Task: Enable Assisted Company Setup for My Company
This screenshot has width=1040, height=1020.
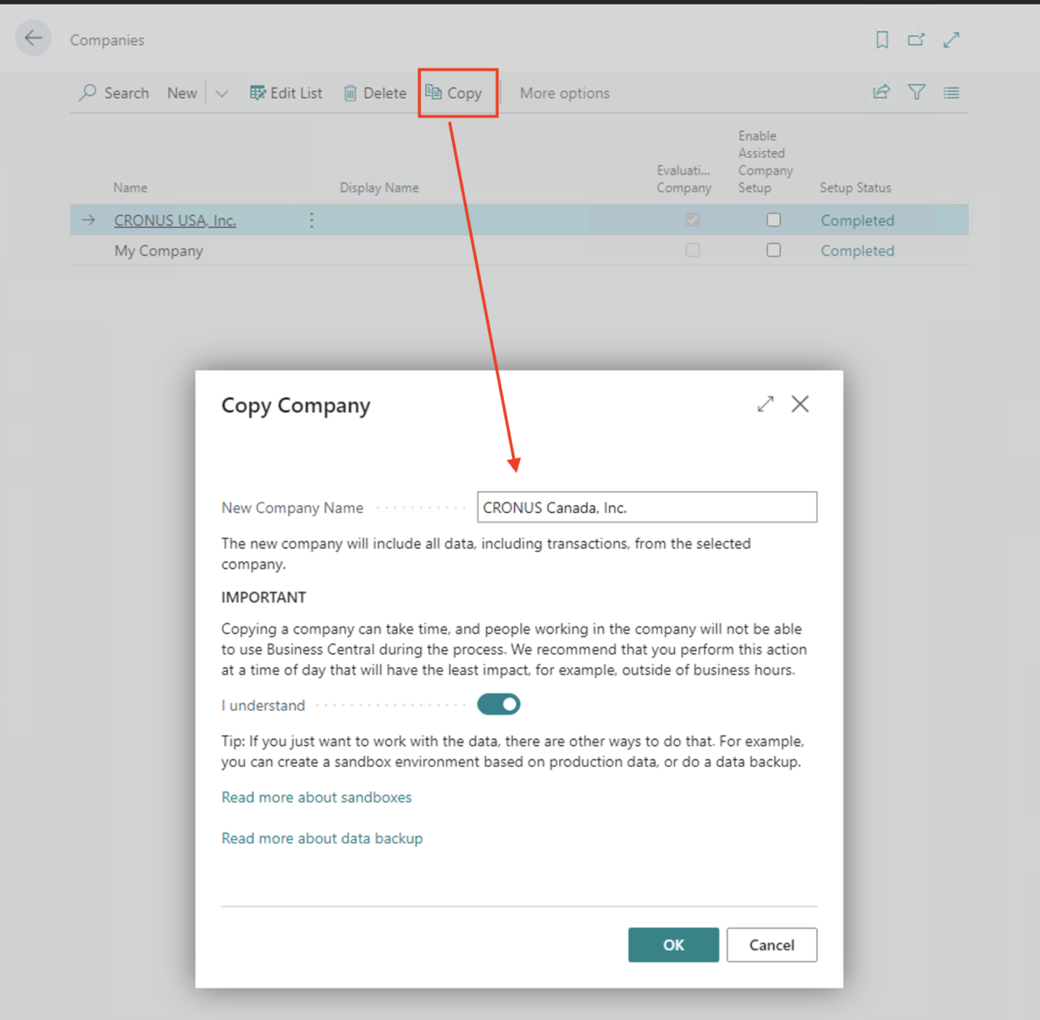Action: 773,250
